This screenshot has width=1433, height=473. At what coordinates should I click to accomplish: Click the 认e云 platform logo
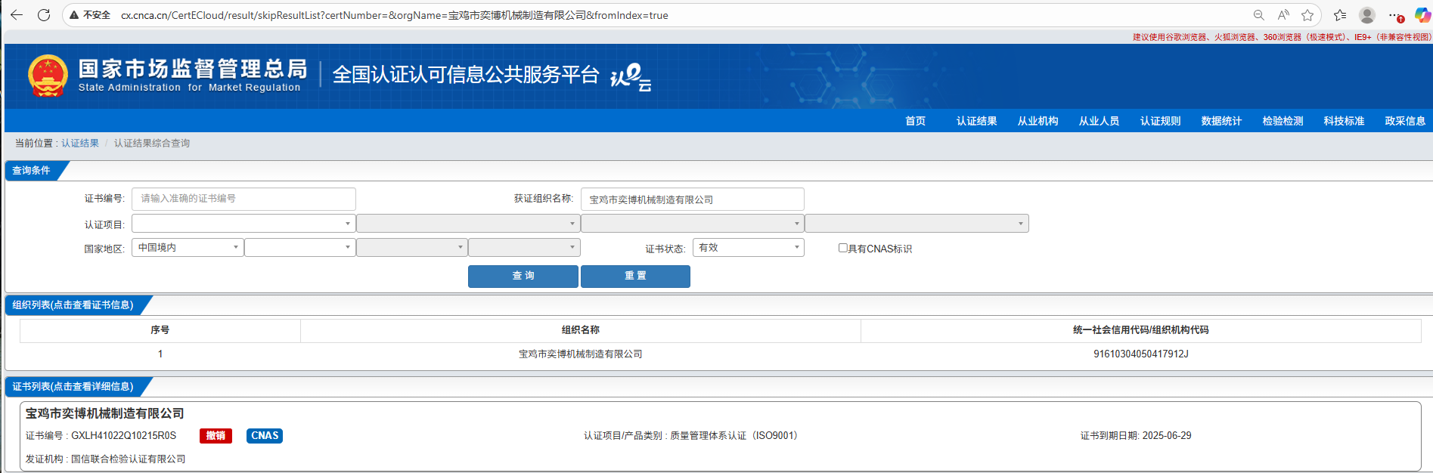point(631,77)
